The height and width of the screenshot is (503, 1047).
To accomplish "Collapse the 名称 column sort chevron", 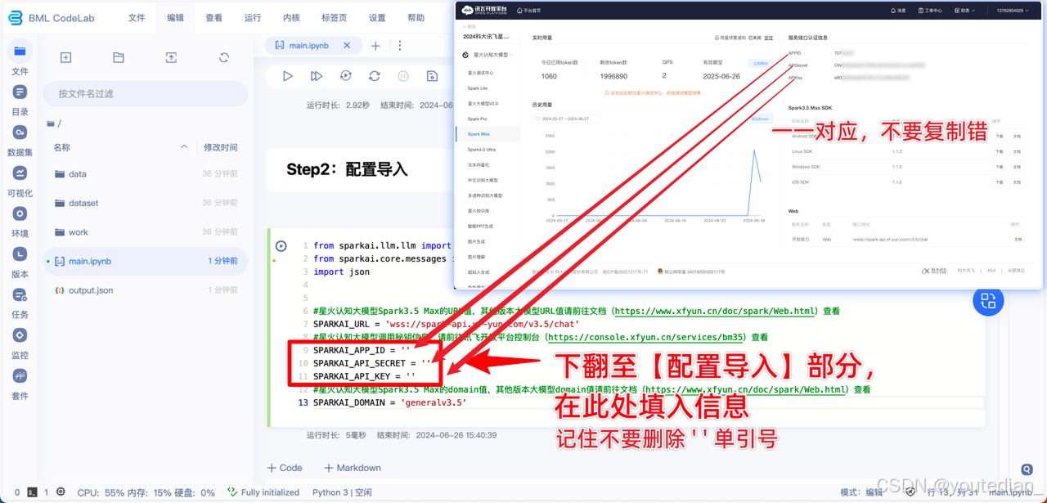I will click(x=185, y=147).
